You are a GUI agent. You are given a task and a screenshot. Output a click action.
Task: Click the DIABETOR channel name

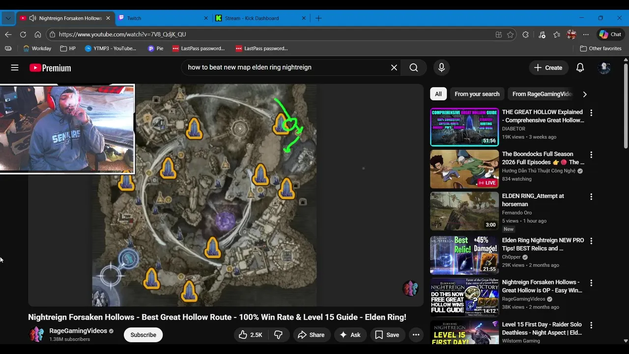tap(514, 129)
